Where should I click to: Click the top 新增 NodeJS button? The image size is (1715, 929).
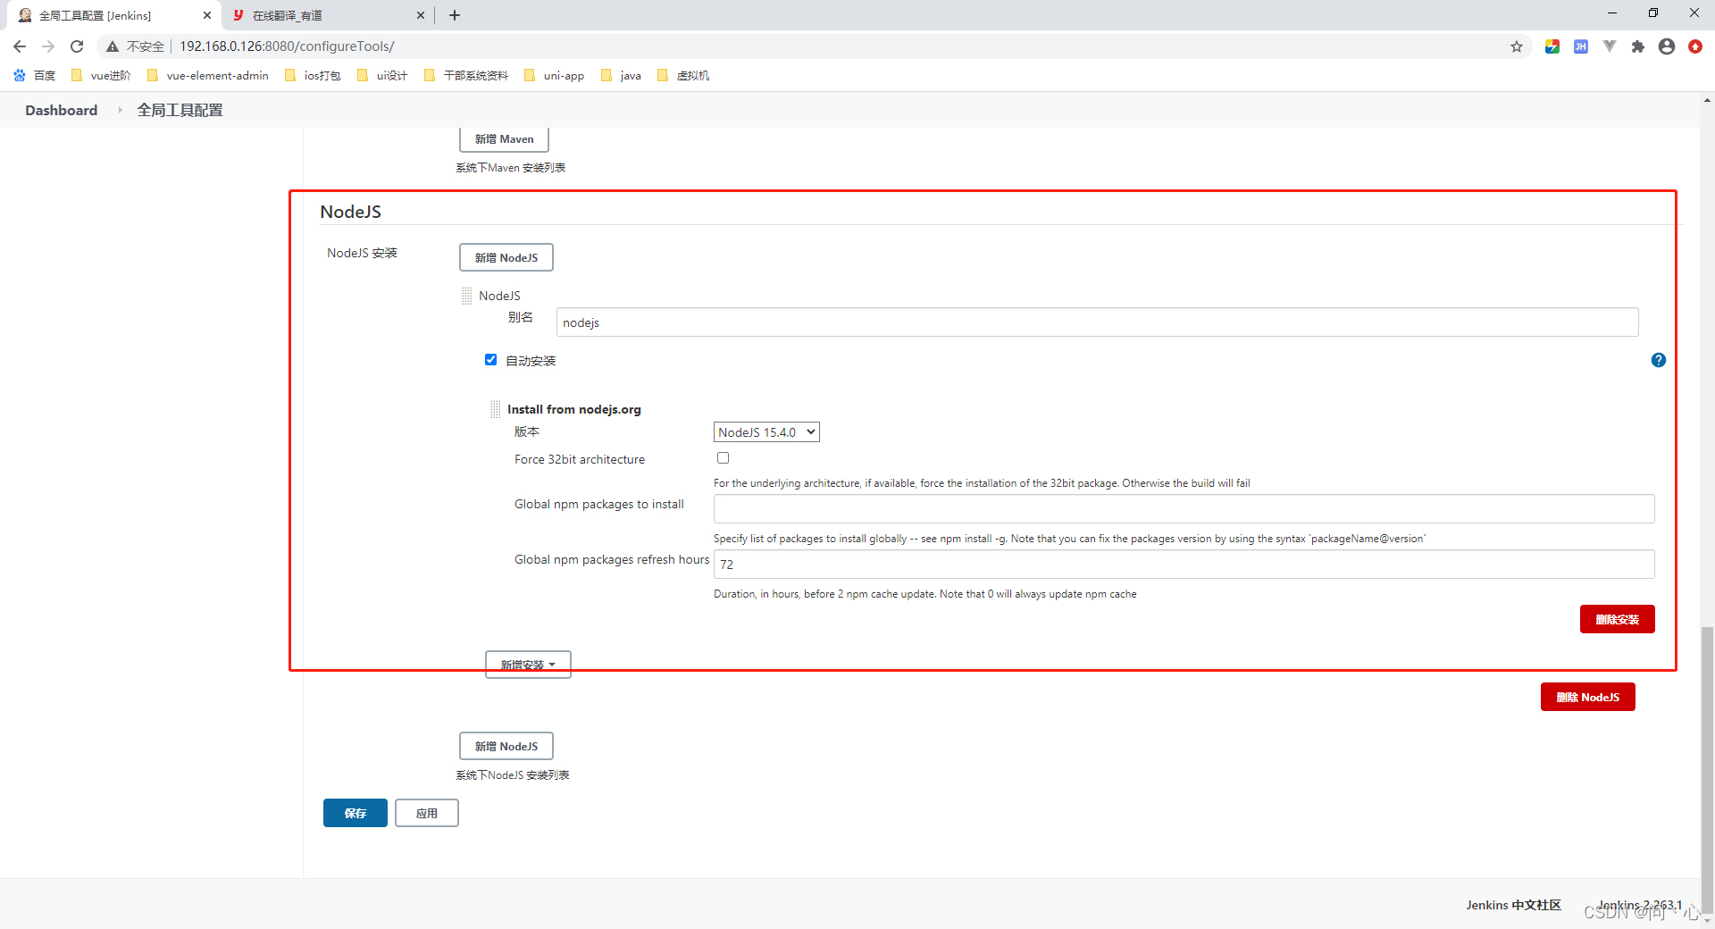point(506,257)
